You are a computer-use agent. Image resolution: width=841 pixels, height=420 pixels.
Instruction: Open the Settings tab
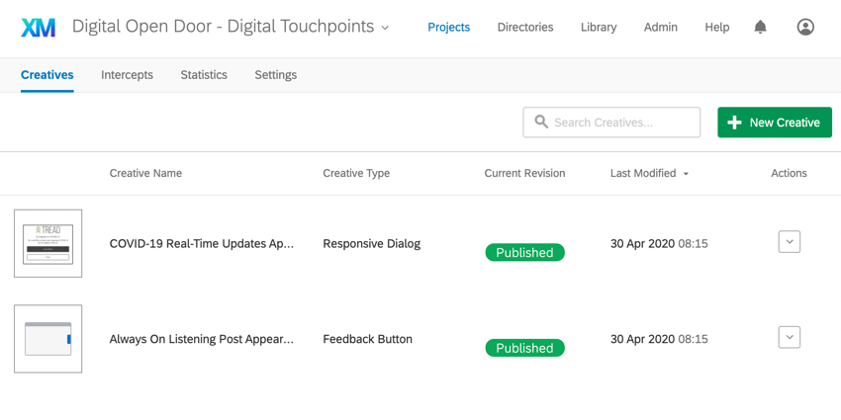point(275,75)
